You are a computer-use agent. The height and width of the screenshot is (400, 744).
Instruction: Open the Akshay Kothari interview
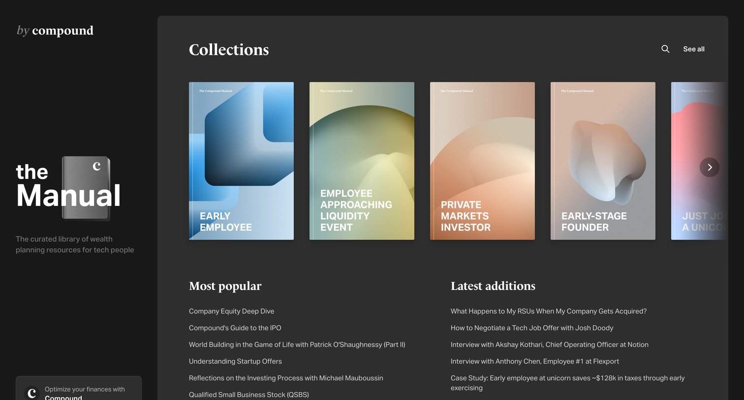[x=550, y=344]
